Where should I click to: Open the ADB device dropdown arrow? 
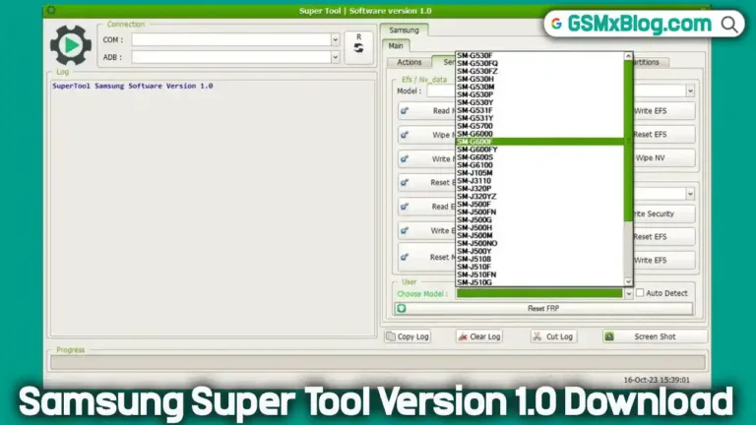coord(335,57)
